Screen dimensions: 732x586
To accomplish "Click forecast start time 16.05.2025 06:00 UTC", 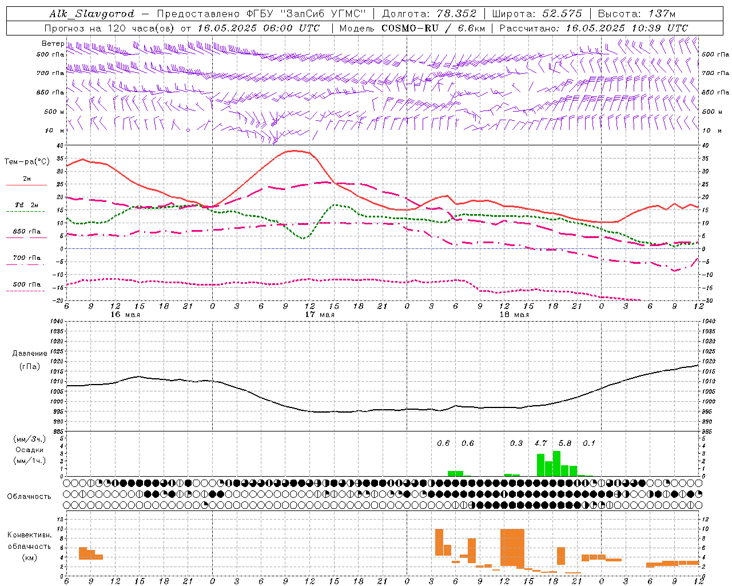I will pos(258,28).
